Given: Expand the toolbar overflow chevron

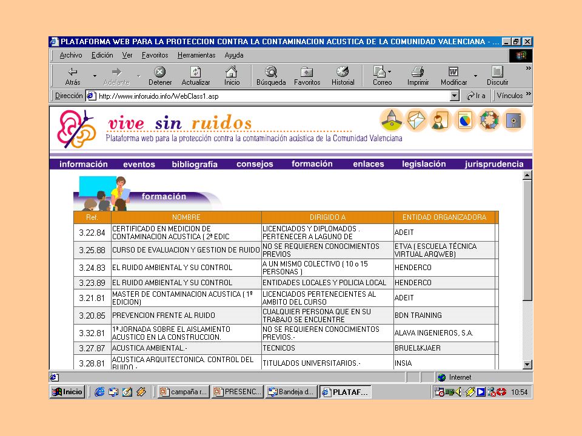Looking at the screenshot, I should click(x=528, y=68).
